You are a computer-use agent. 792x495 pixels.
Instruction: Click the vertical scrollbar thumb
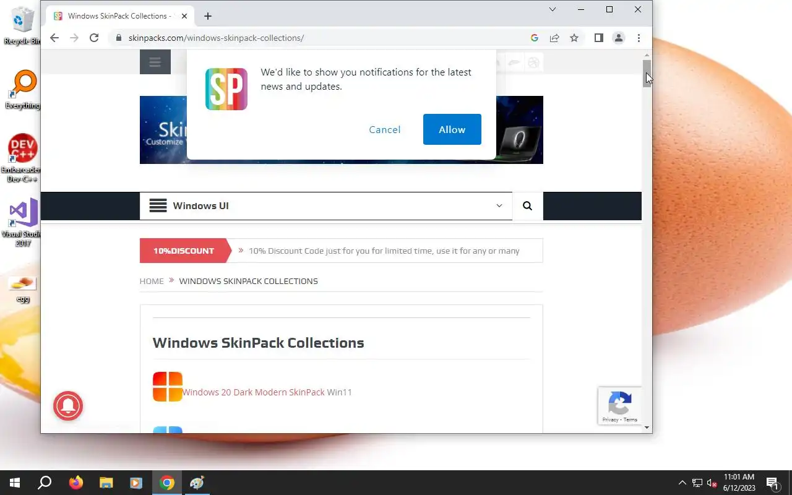point(647,74)
